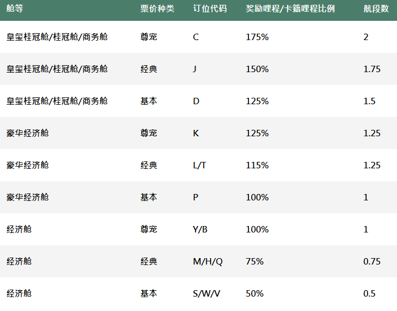
Task: Click the 奖励哩程/卡籍哩程比例 header
Action: pyautogui.click(x=290, y=9)
